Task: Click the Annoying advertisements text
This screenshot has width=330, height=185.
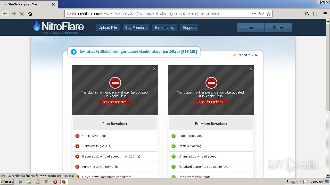Action: click(100, 167)
